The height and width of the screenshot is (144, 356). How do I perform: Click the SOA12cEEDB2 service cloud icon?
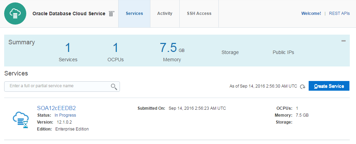pos(20,119)
